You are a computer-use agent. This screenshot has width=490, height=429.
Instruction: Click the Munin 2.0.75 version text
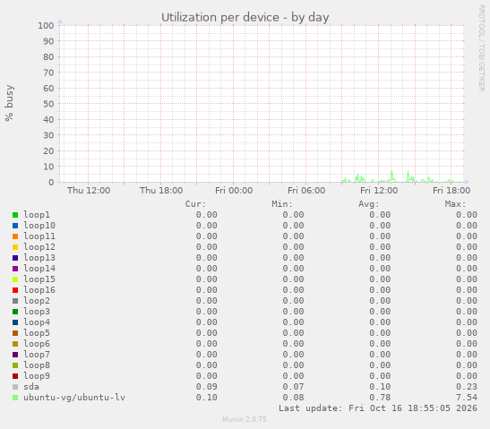click(x=245, y=419)
